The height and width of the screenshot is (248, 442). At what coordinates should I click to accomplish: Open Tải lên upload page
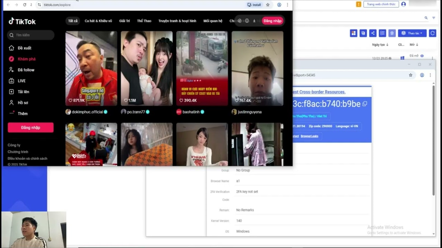coord(19,92)
